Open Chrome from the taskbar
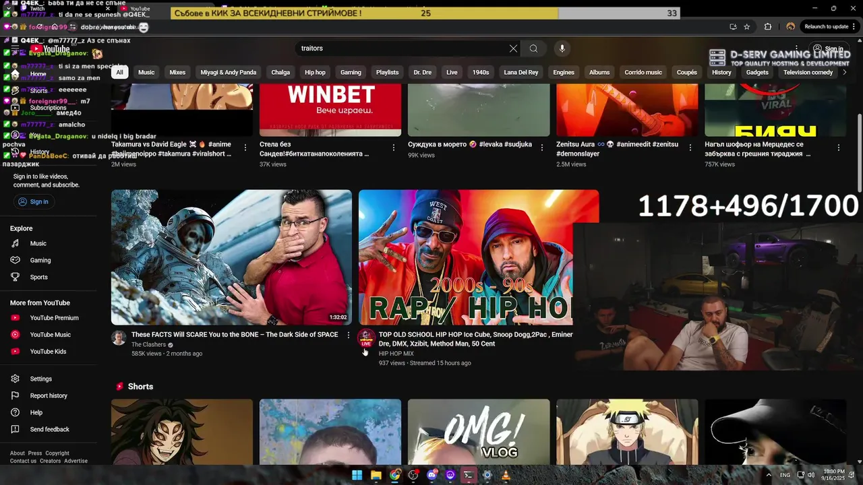863x485 pixels. (x=394, y=475)
